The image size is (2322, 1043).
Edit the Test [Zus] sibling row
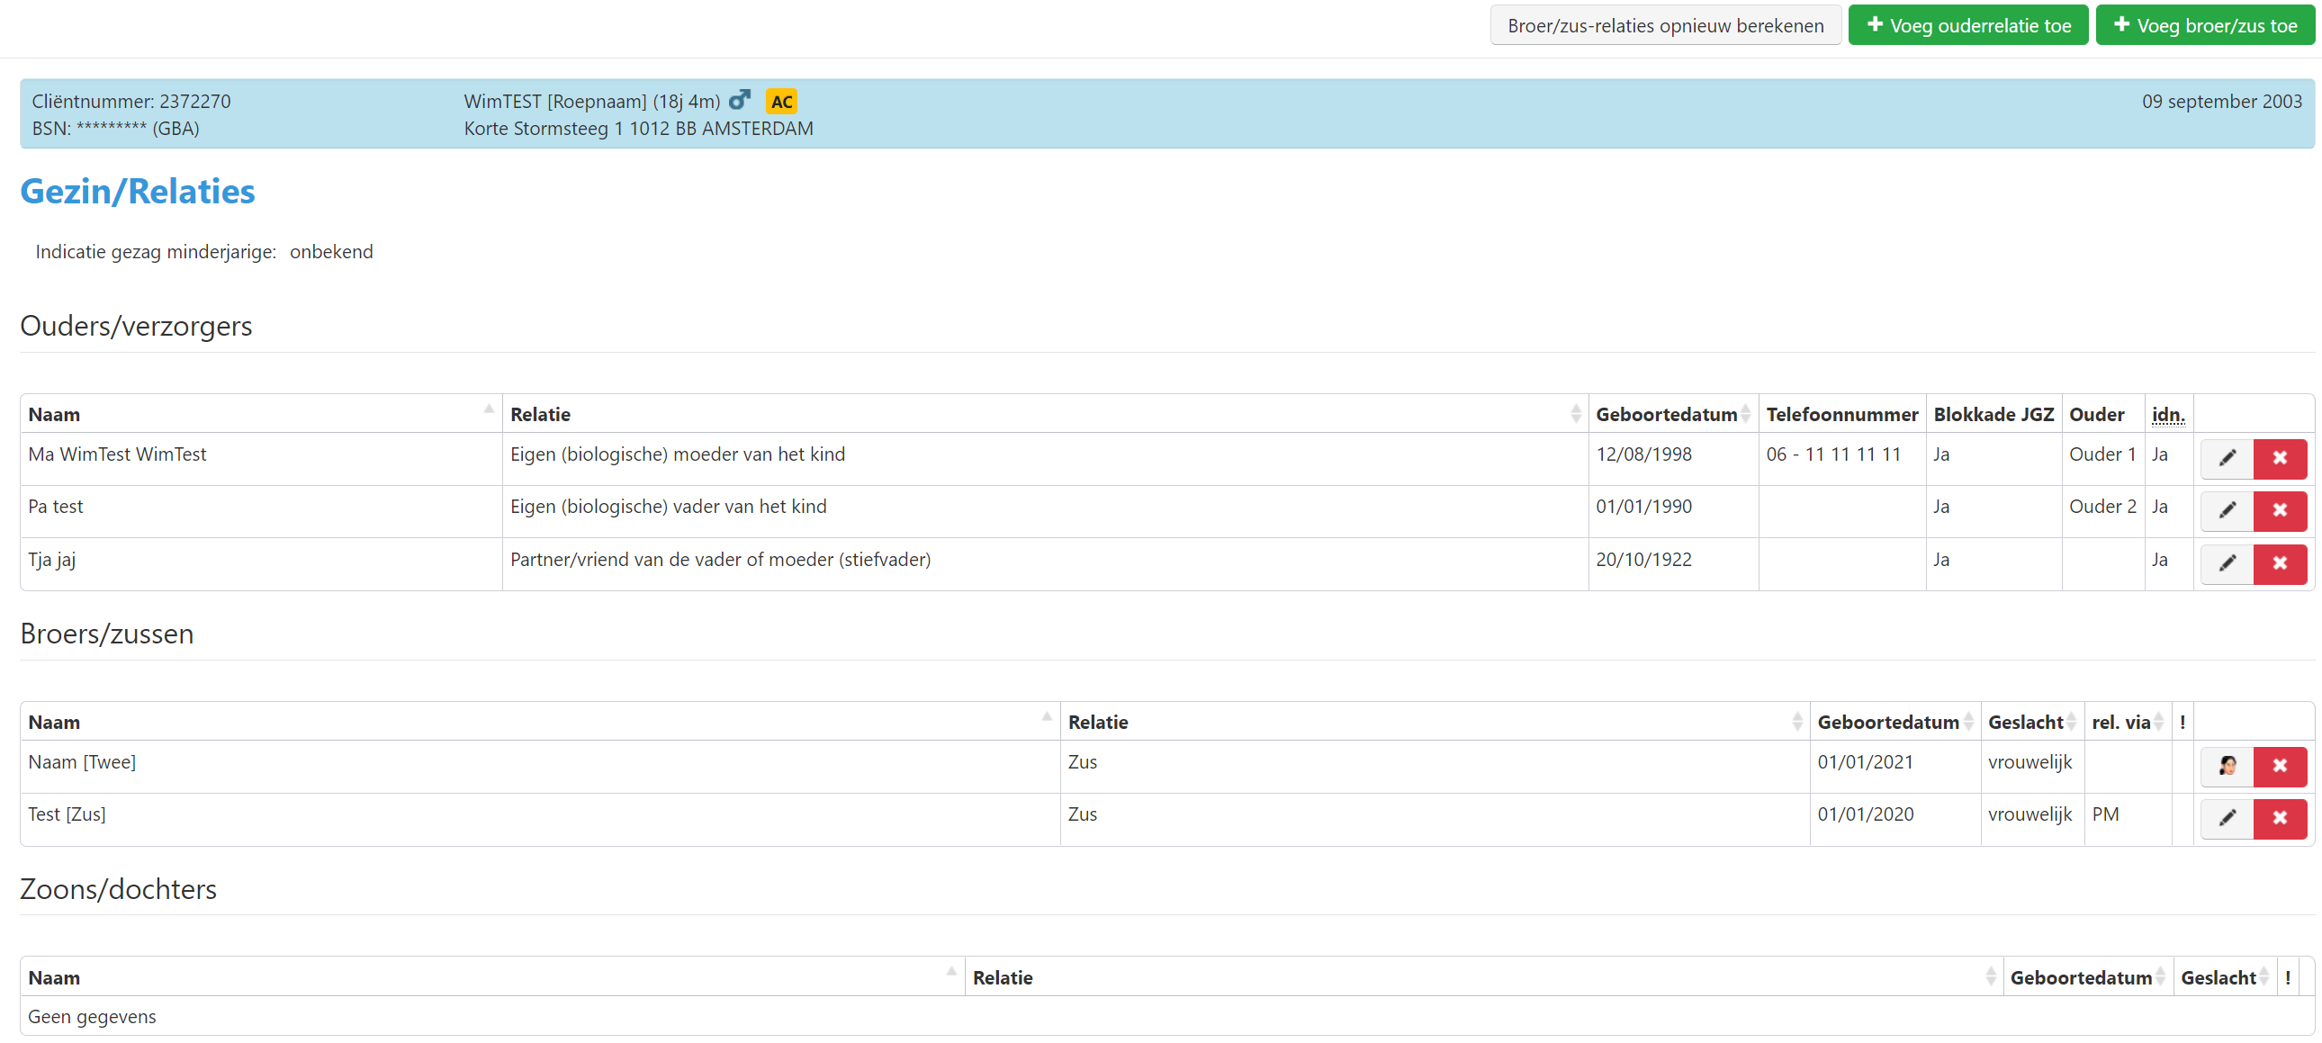pyautogui.click(x=2227, y=819)
